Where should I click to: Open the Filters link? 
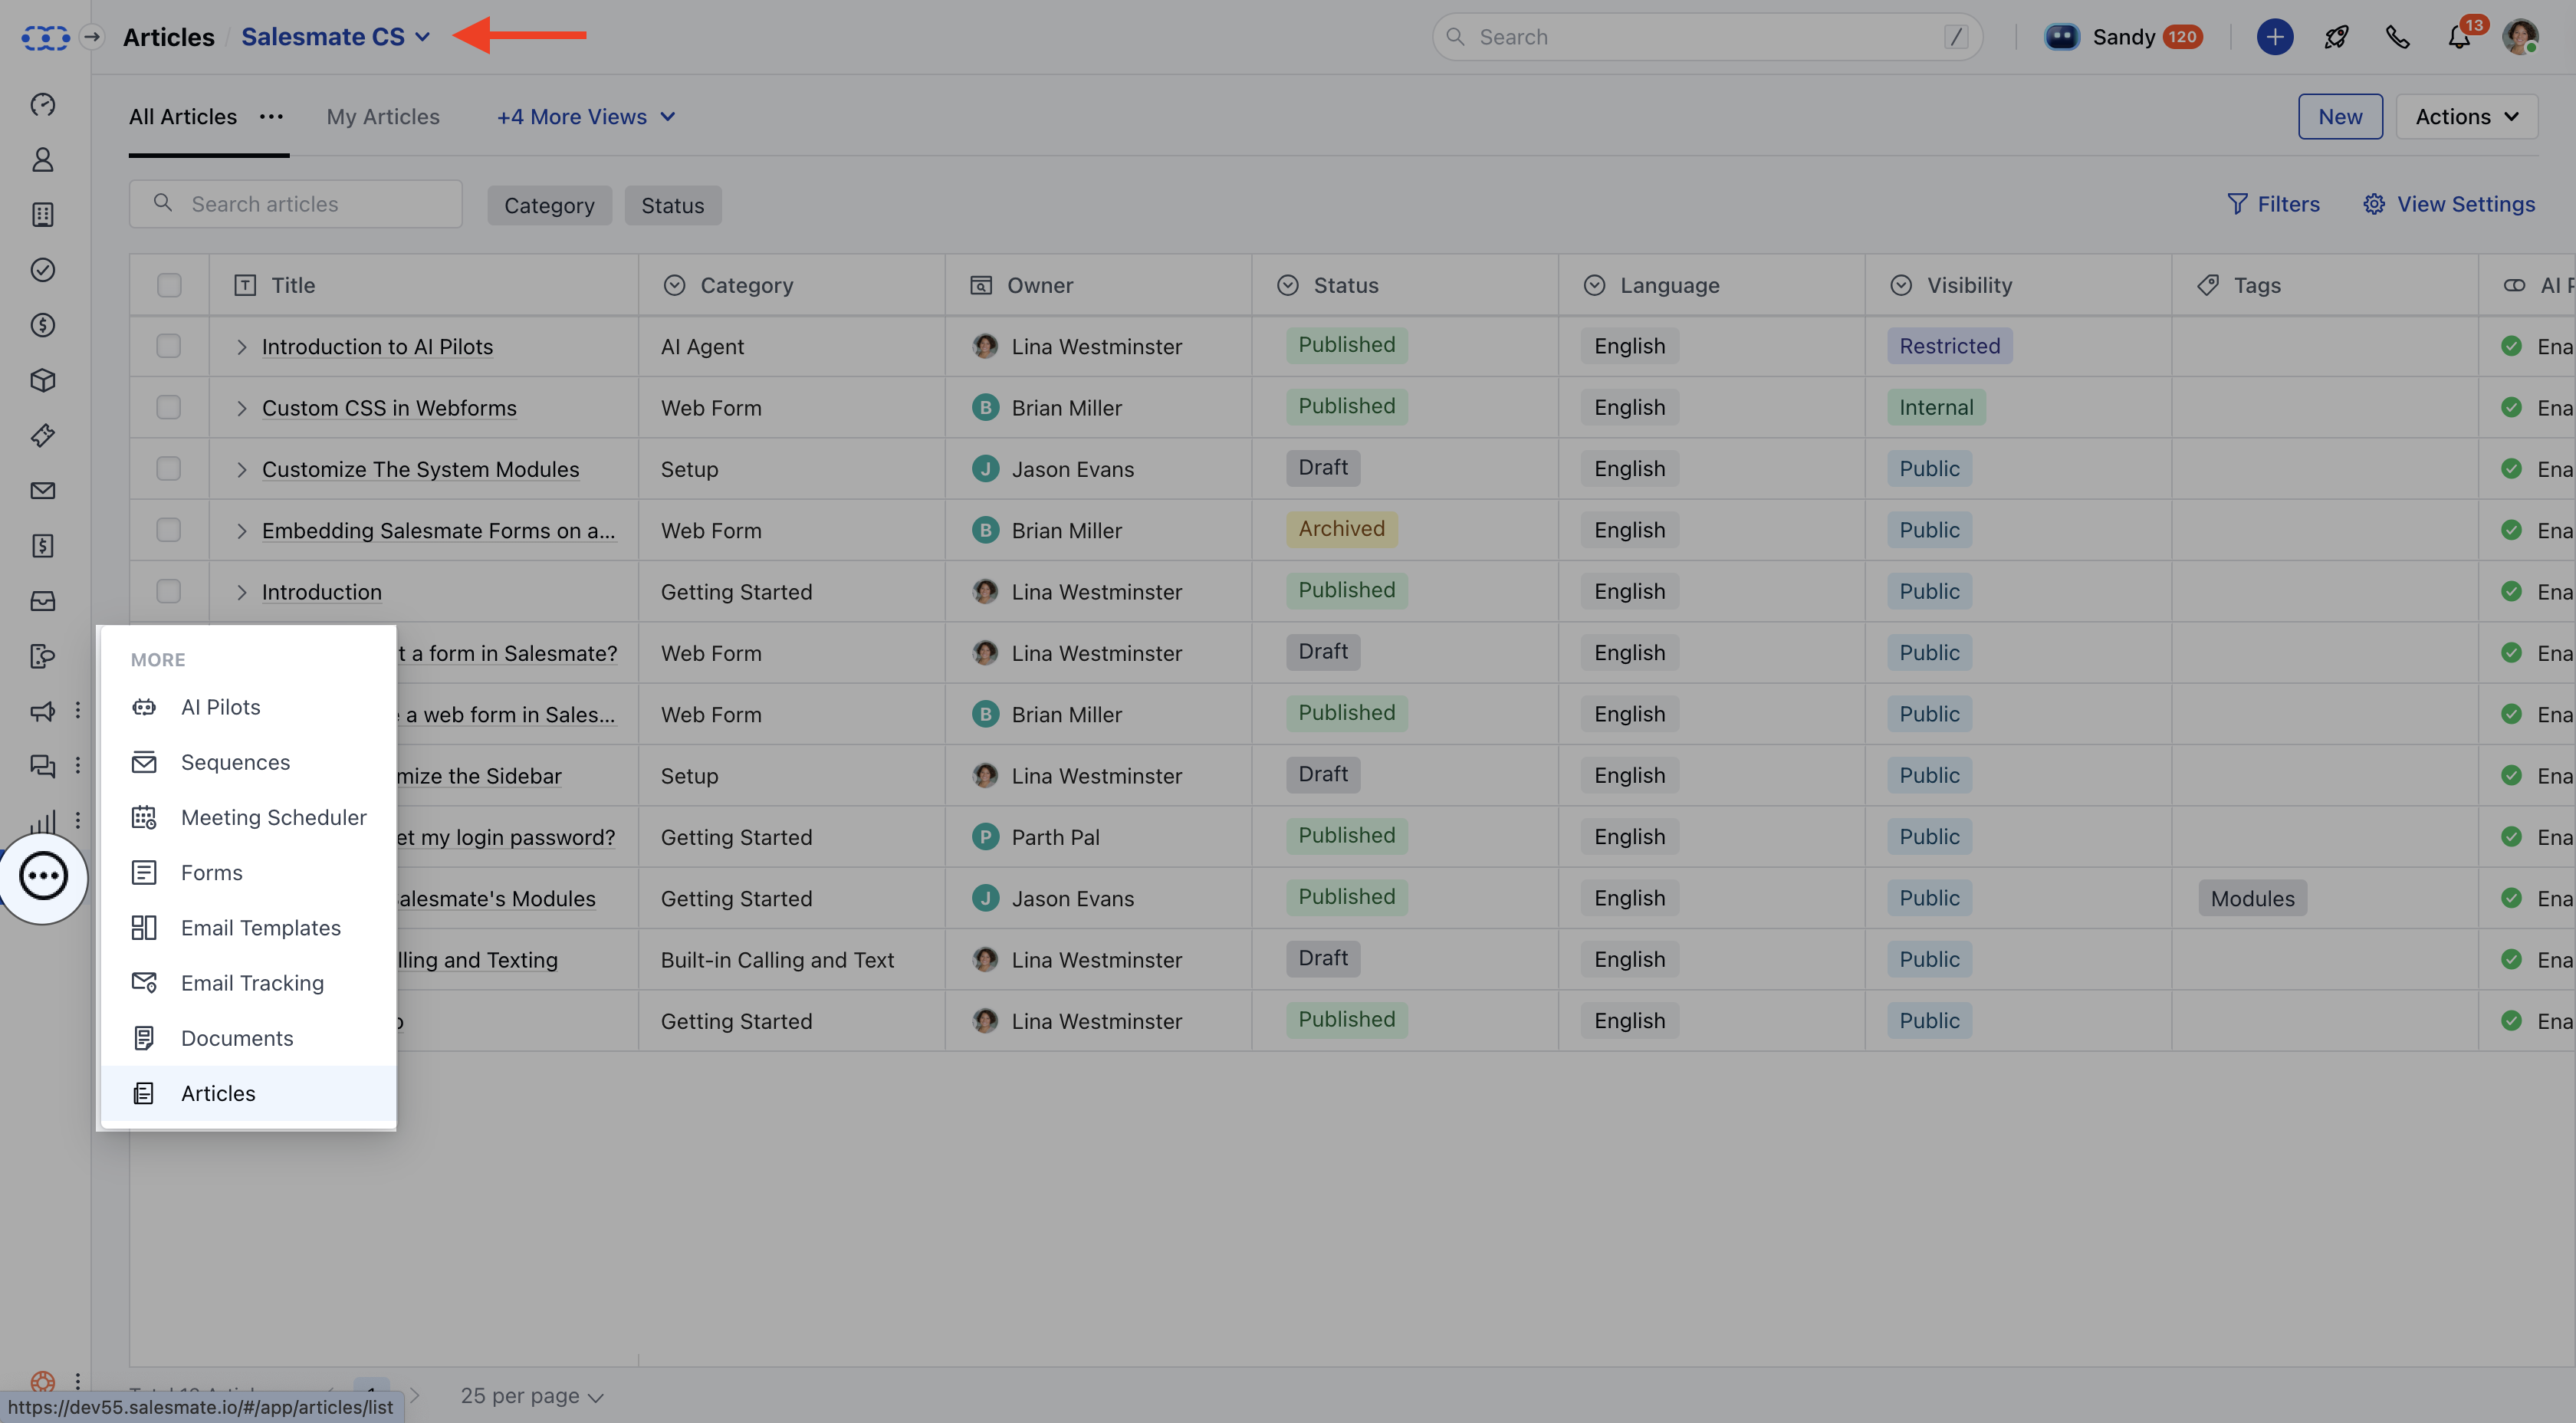tap(2273, 204)
